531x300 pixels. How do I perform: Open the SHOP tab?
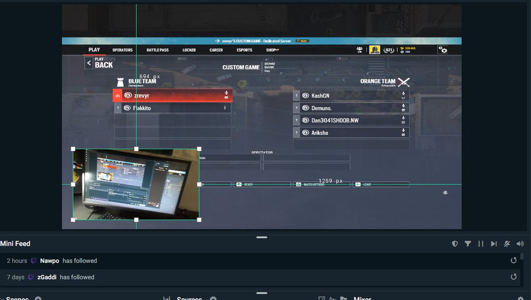click(x=272, y=50)
